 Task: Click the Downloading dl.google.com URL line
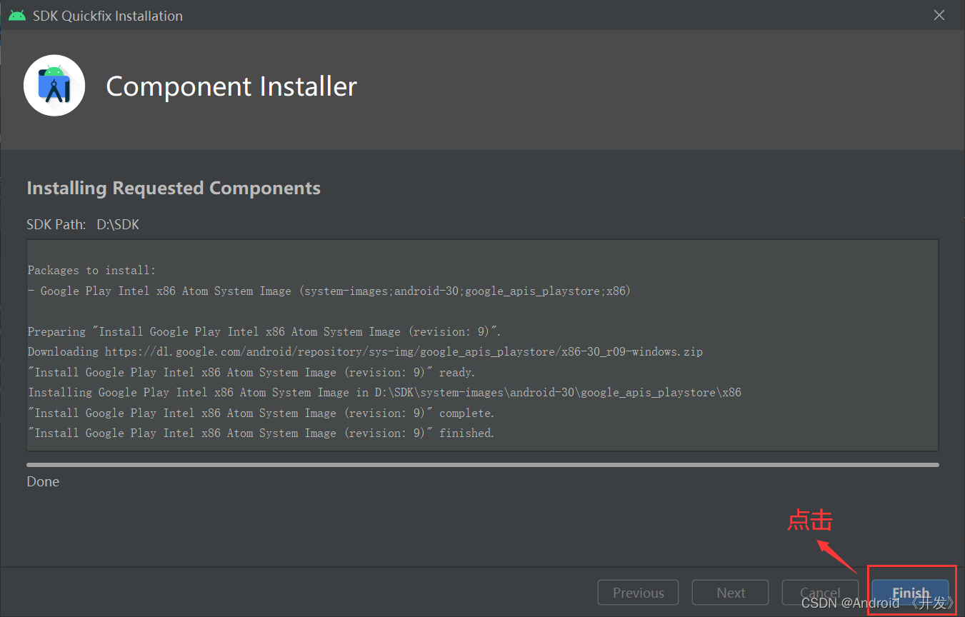[x=366, y=351]
